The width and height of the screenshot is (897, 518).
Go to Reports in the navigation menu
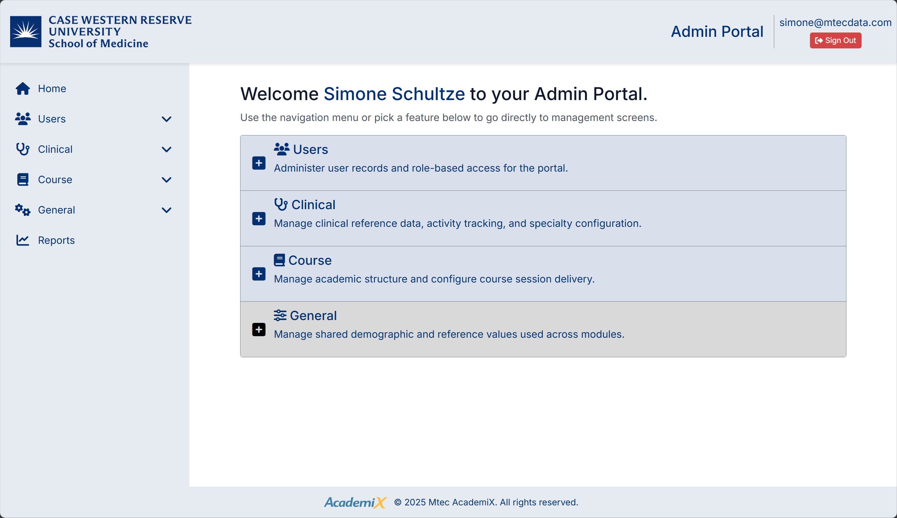click(56, 240)
